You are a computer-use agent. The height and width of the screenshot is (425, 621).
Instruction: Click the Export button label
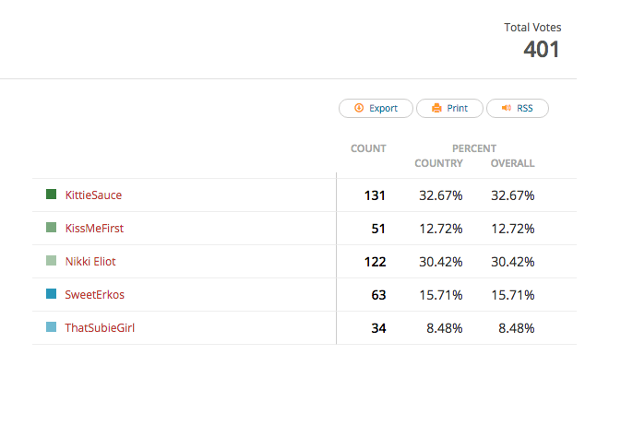[383, 108]
